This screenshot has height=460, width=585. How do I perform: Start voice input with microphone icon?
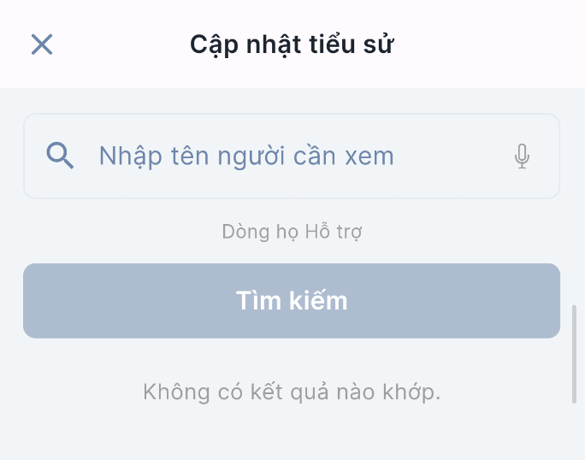[x=522, y=156]
